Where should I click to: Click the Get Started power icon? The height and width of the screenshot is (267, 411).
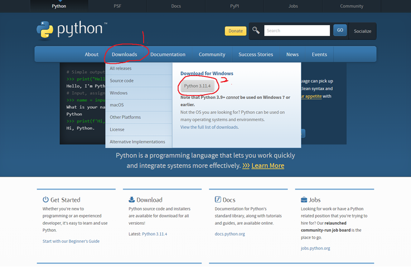(x=46, y=200)
